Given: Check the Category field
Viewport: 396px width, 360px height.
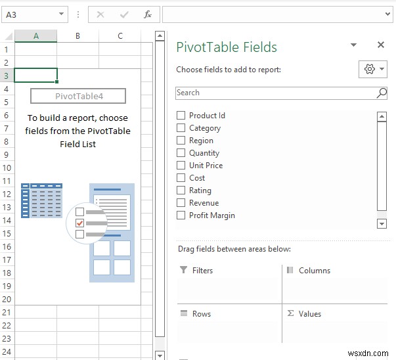Looking at the screenshot, I should 181,128.
